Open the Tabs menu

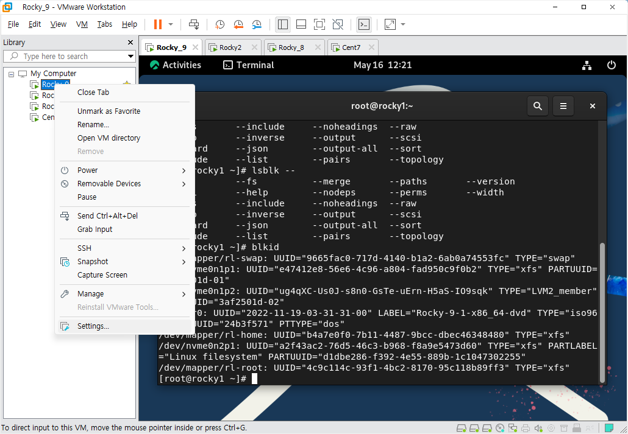(104, 24)
